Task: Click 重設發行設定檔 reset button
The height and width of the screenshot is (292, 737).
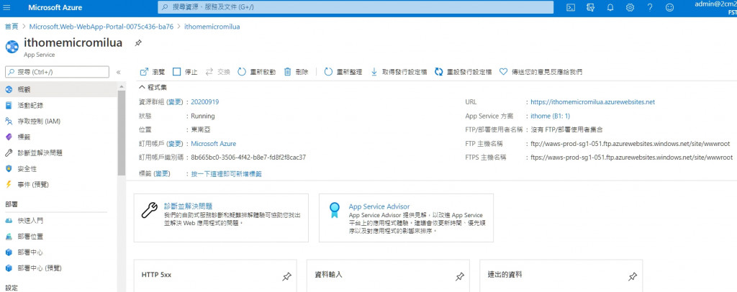Action: point(463,72)
